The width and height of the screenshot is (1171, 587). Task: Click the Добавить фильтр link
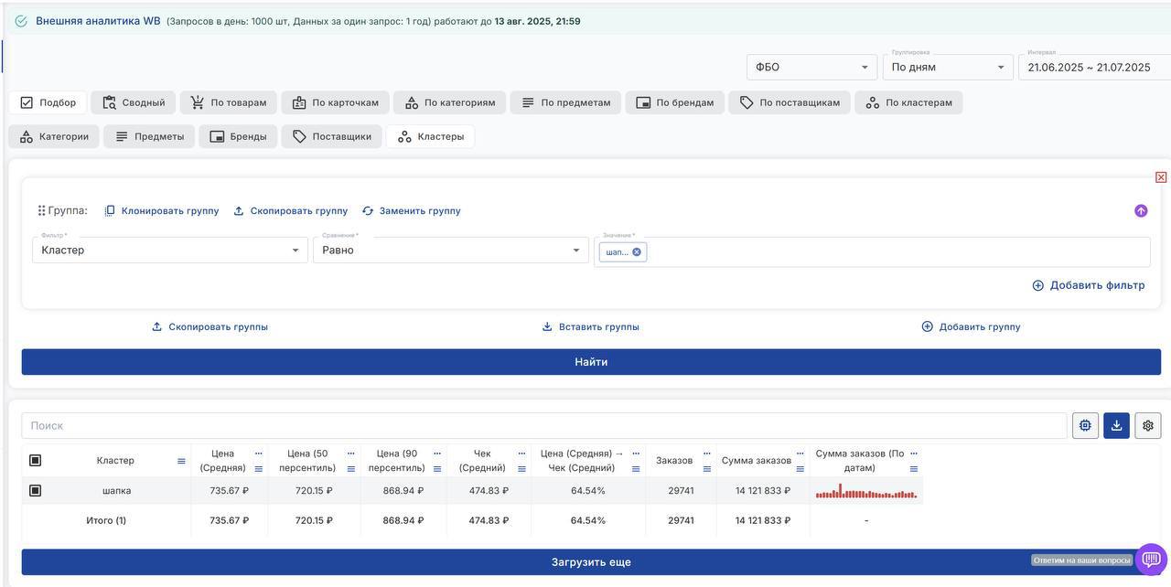[1088, 285]
